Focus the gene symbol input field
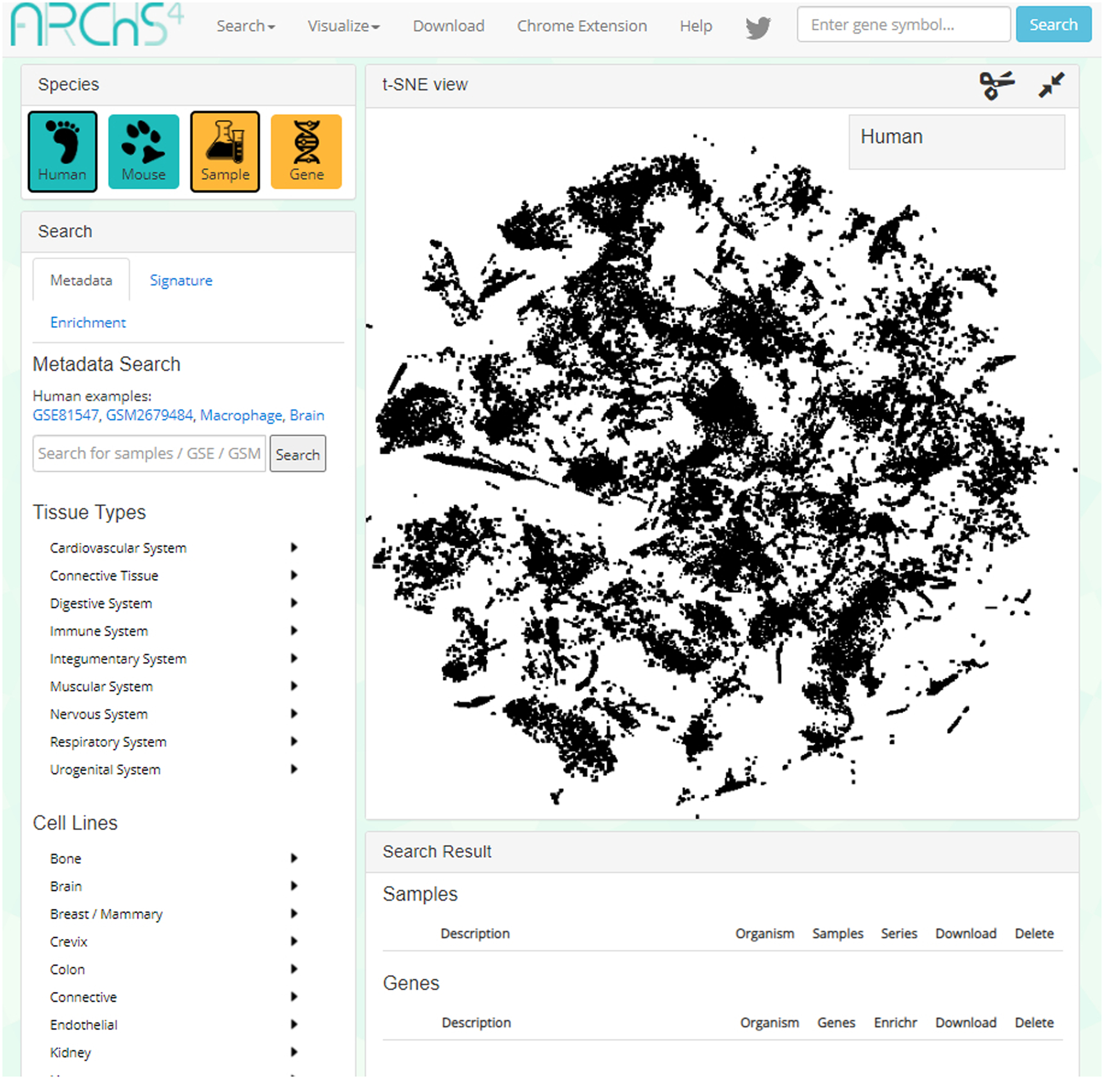The width and height of the screenshot is (1104, 1079). click(903, 25)
